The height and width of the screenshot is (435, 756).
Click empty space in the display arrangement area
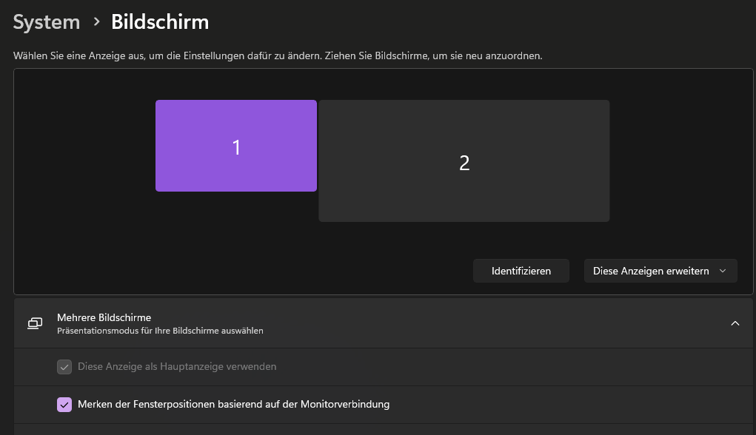pos(81,185)
